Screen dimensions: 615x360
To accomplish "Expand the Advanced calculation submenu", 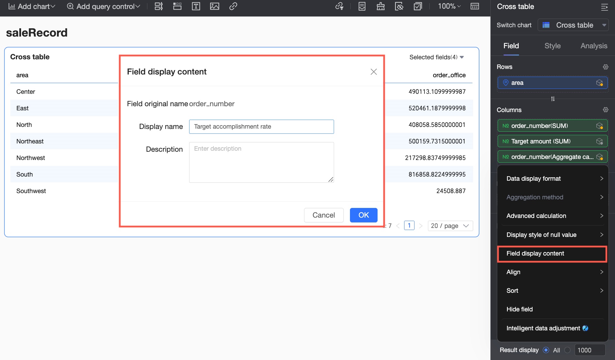I will [x=553, y=216].
